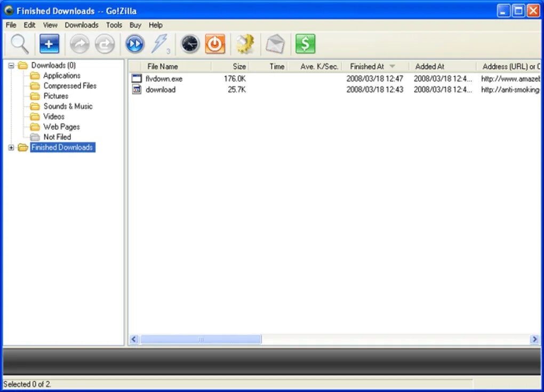544x392 pixels.
Task: Open the Edit menu
Action: tap(29, 25)
